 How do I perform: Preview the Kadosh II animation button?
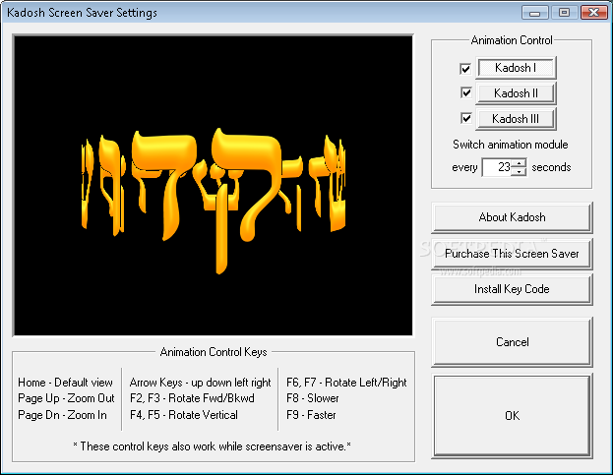[516, 93]
